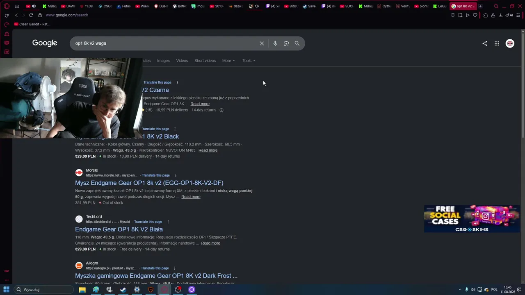
Task: Add a new browser tab
Action: click(480, 6)
